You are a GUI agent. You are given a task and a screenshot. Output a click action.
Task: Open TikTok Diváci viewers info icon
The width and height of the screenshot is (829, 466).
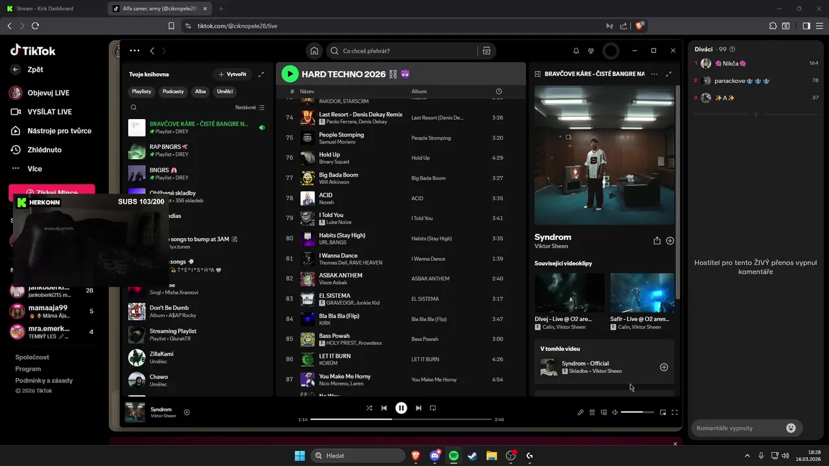click(x=732, y=49)
